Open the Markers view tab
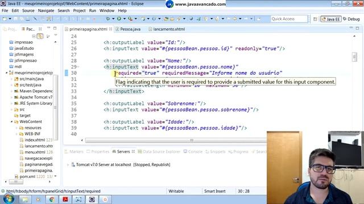Screen dimensions: 364x204 coord(74,152)
